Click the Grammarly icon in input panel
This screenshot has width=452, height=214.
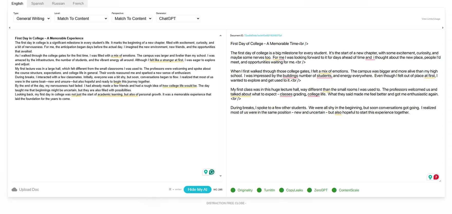click(x=212, y=172)
